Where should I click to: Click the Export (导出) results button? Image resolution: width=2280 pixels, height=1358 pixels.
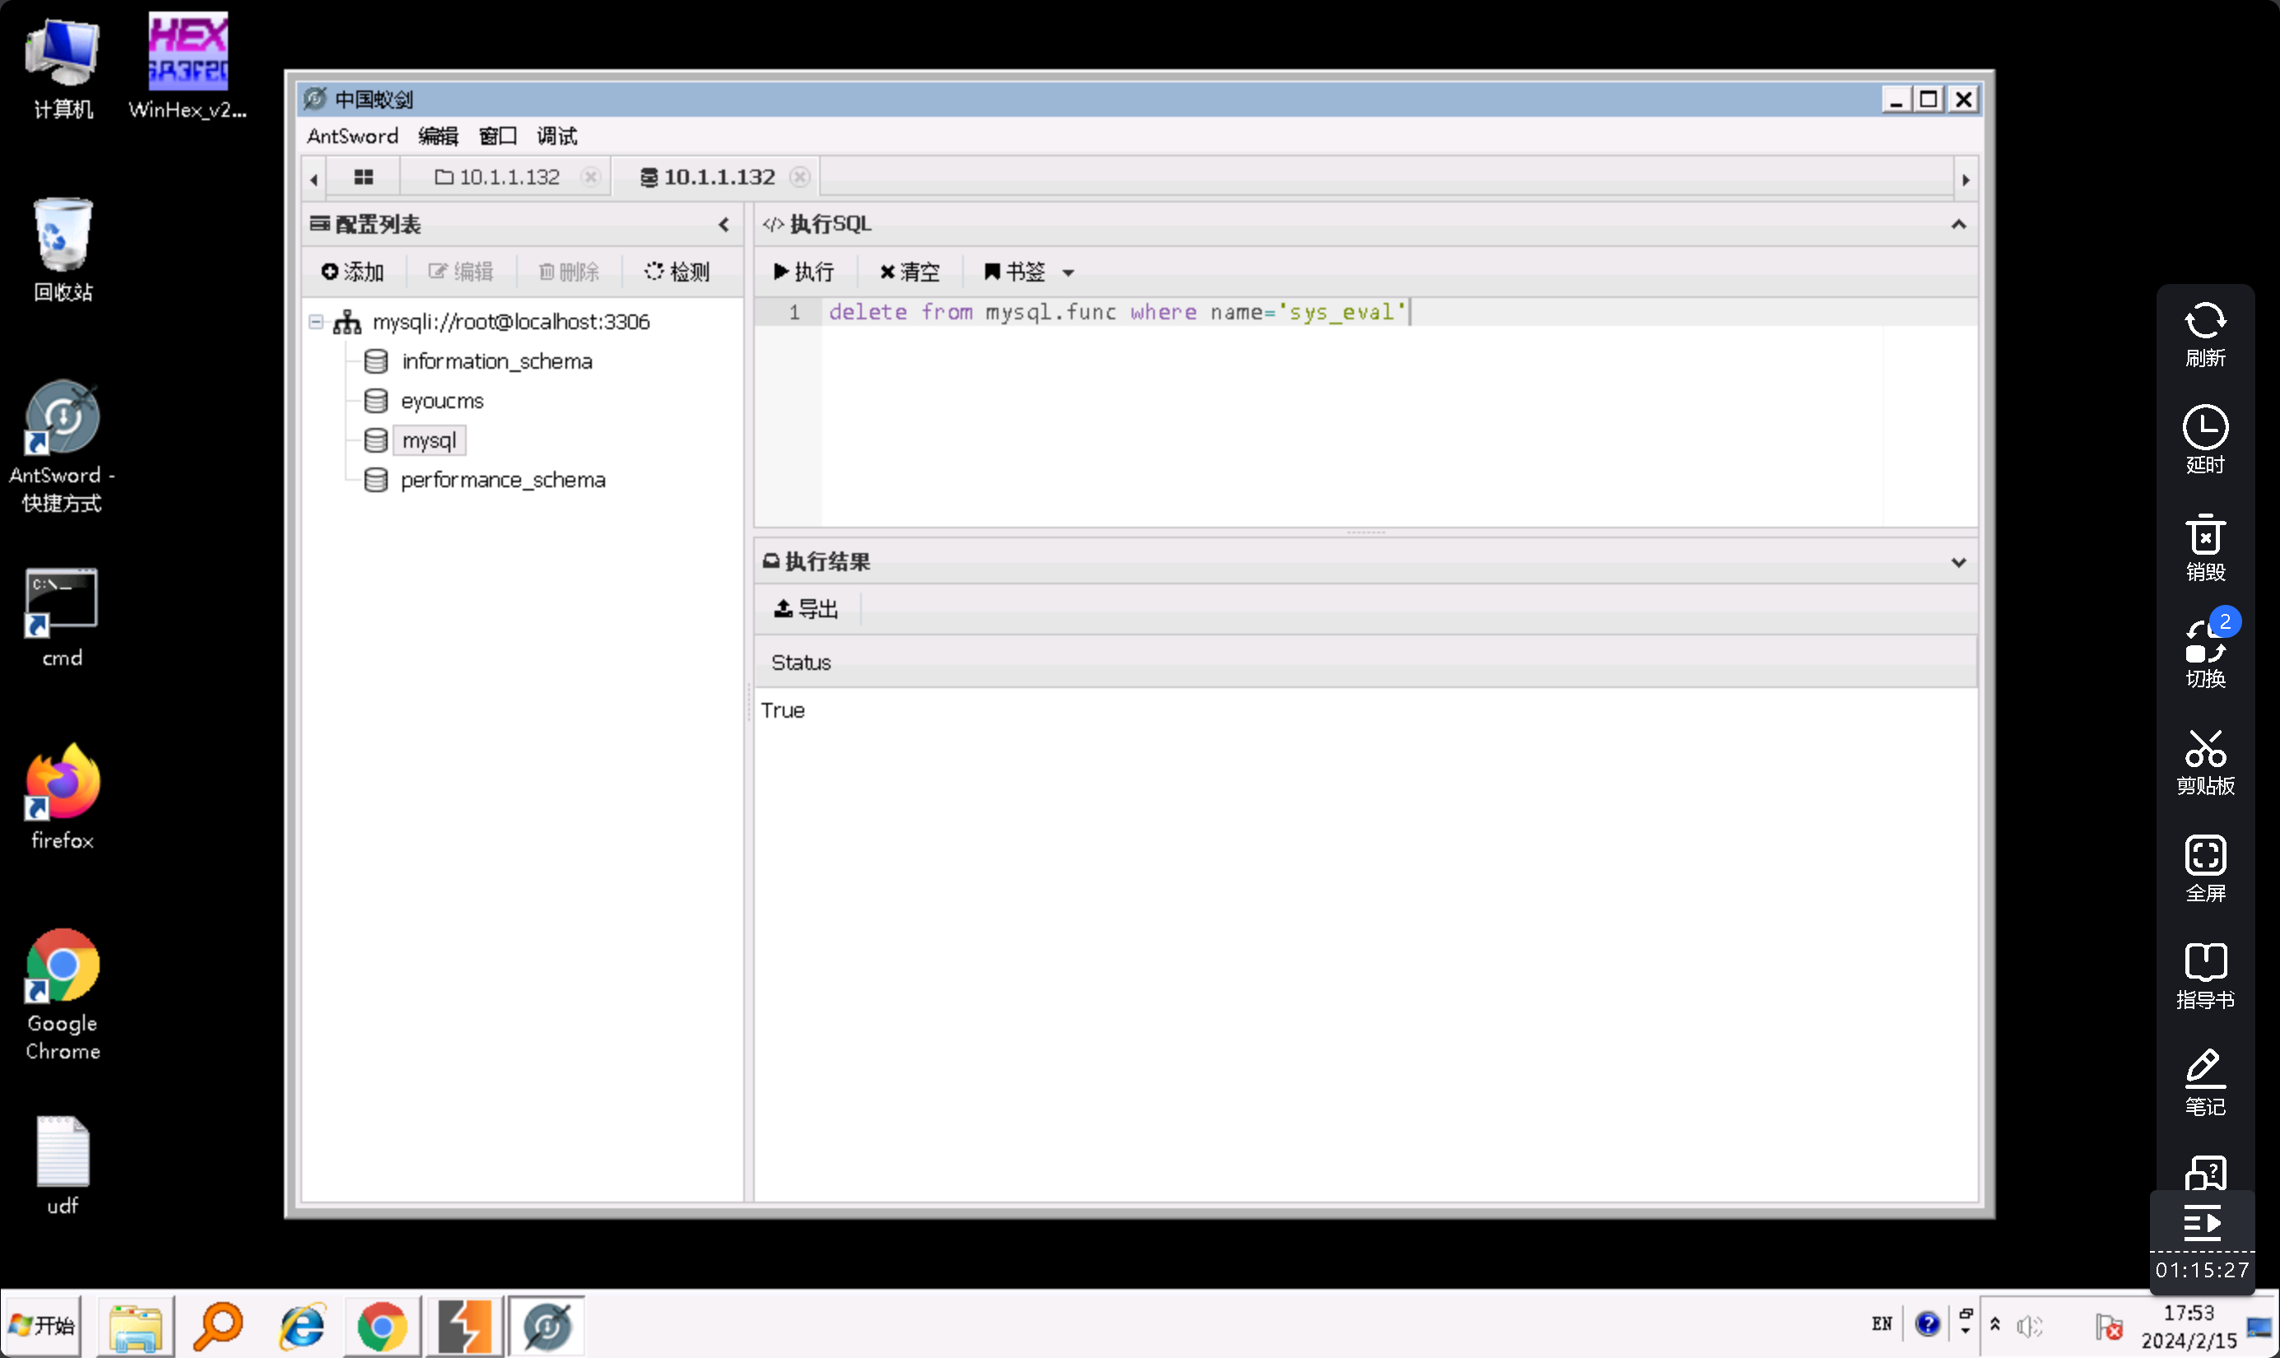coord(806,608)
